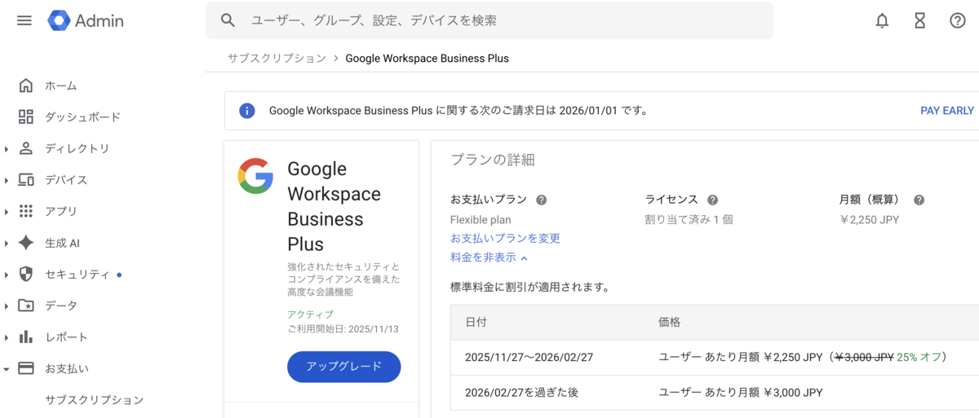This screenshot has width=979, height=418.
Task: Click the アクティブ status text
Action: 310,315
